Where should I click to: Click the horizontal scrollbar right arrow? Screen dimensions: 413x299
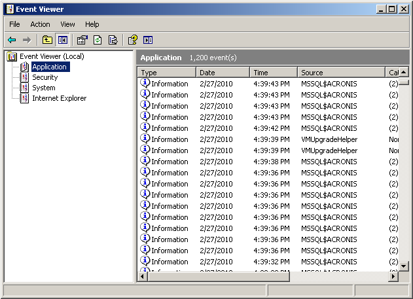[393, 277]
